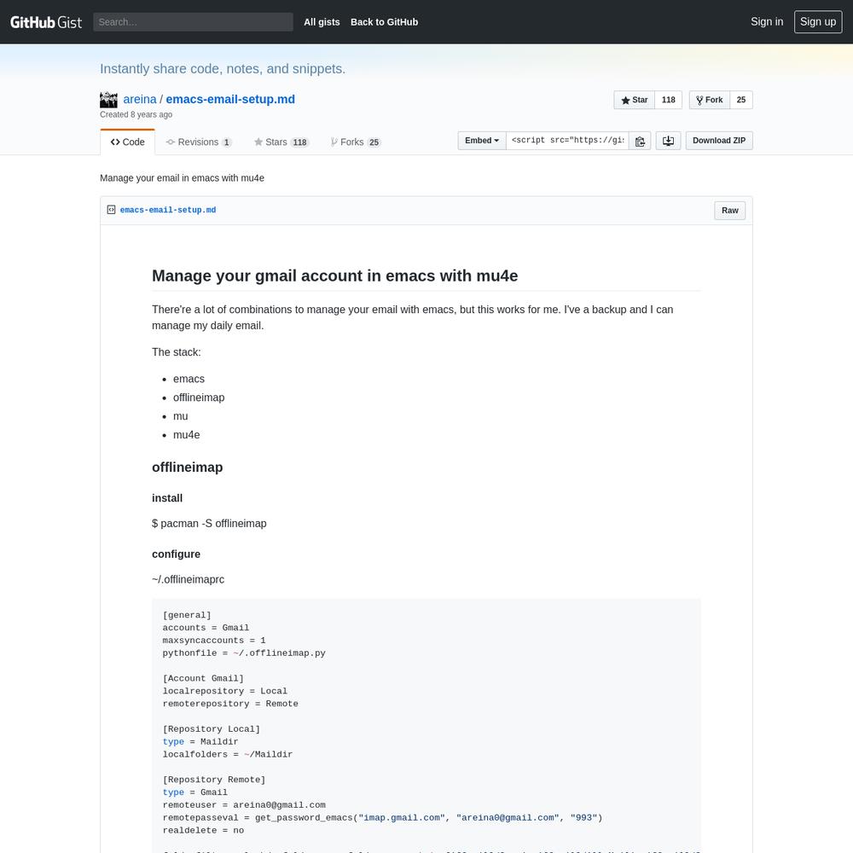853x853 pixels.
Task: Click the 'maxsyncaccounts = 1' code line
Action: point(214,641)
